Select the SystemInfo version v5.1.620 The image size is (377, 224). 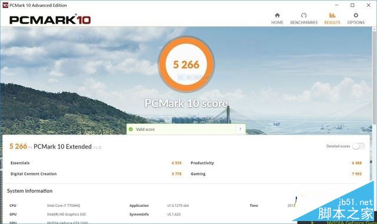(174, 214)
